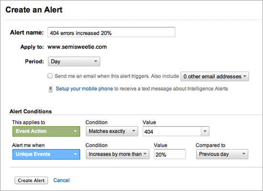Image resolution: width=263 pixels, height=191 pixels.
Task: Select the Previous day comparison dropdown
Action: 222,154
